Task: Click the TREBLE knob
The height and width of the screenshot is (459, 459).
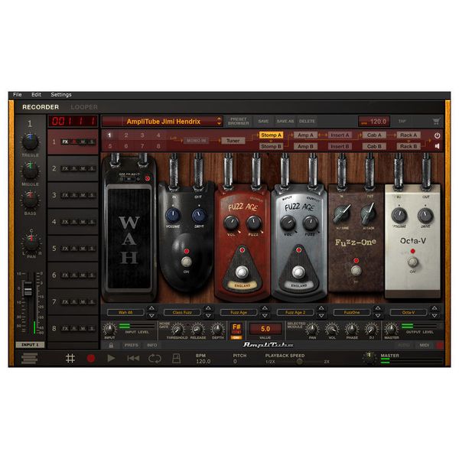Action: pyautogui.click(x=30, y=142)
